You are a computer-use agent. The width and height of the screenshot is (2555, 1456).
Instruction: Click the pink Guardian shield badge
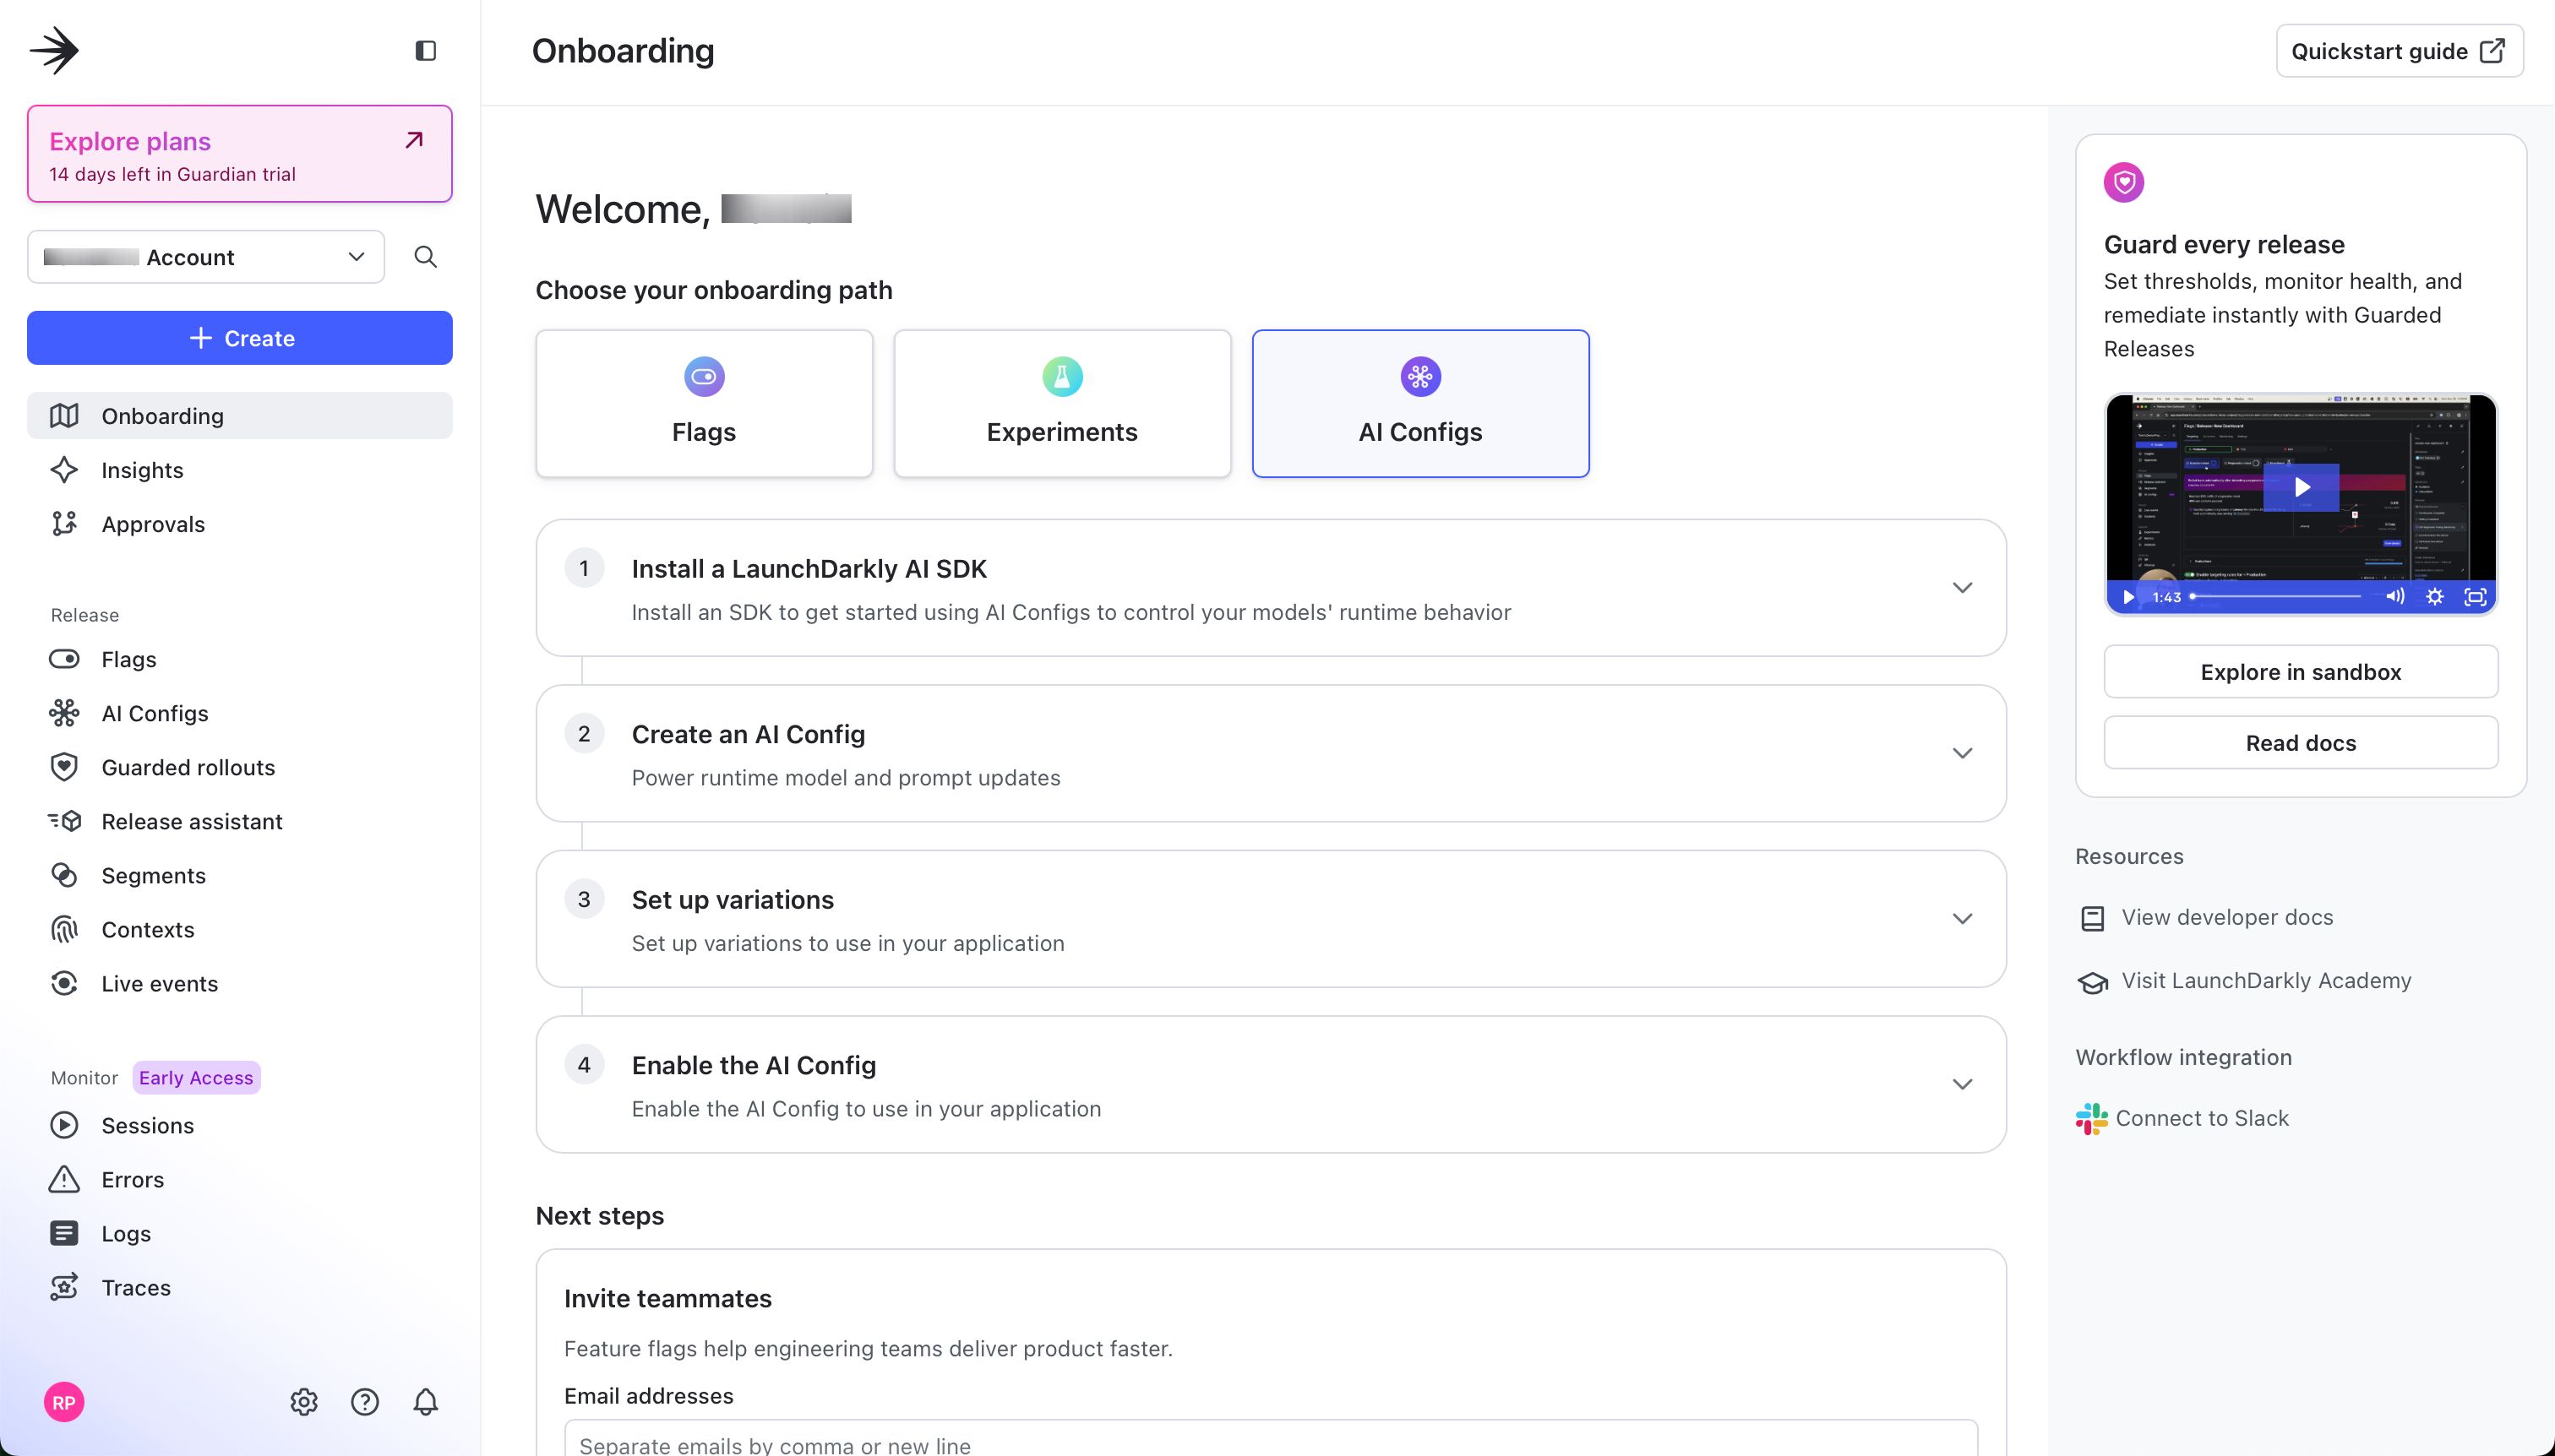2124,182
